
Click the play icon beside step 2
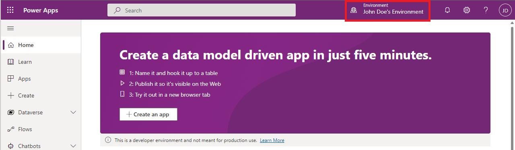tap(122, 83)
